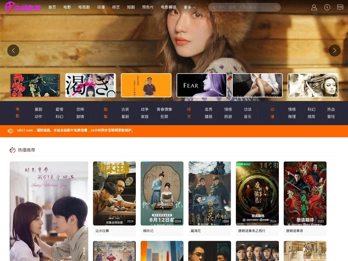Open the 选秀 variety category

(x=208, y=109)
